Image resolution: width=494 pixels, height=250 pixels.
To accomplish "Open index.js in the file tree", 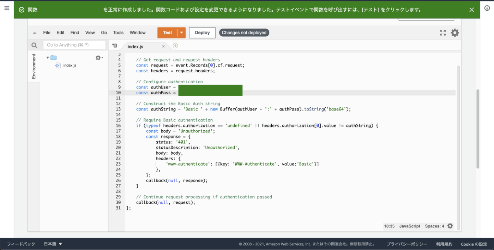I will [x=70, y=65].
